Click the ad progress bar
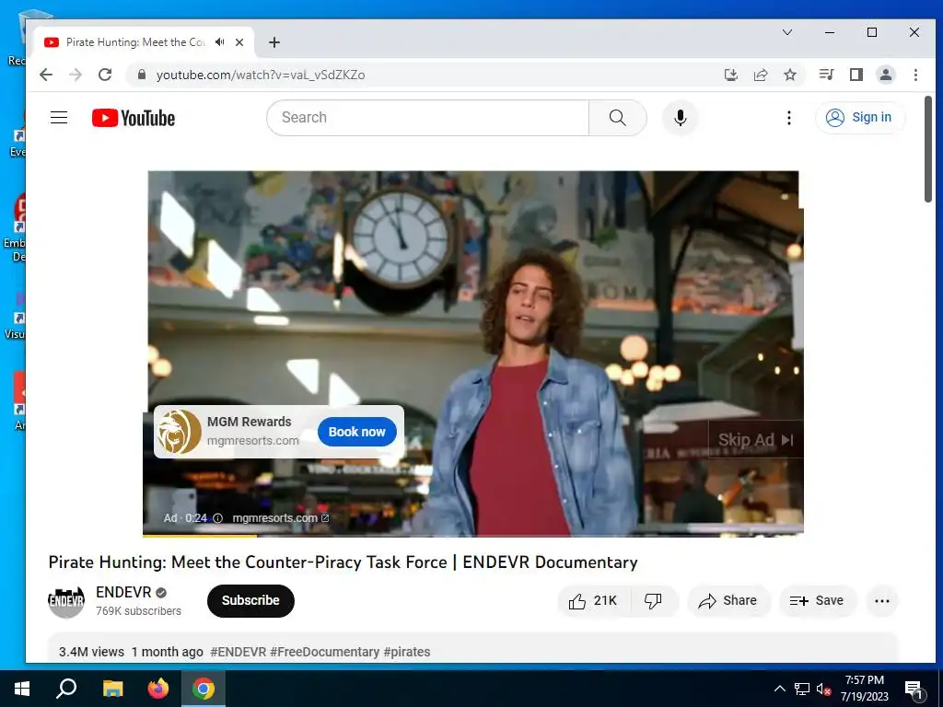Image resolution: width=943 pixels, height=707 pixels. (x=472, y=535)
